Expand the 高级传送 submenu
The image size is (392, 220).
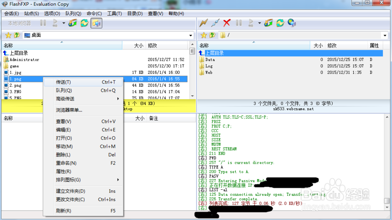(x=83, y=99)
